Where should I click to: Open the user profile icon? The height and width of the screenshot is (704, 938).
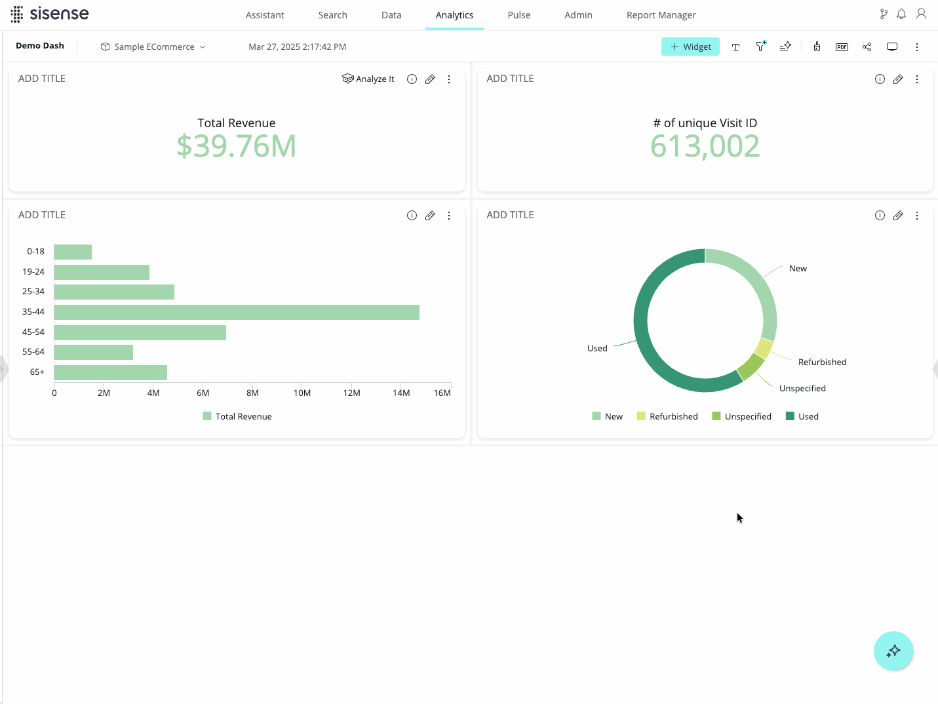coord(921,14)
